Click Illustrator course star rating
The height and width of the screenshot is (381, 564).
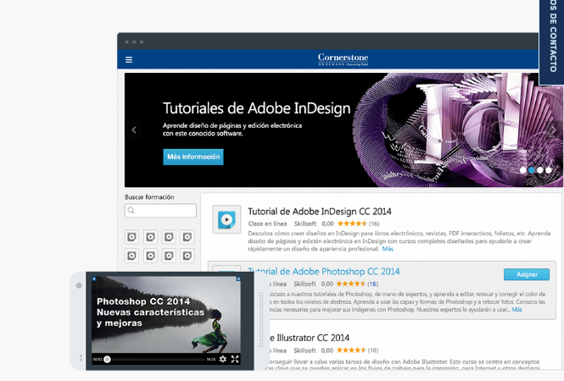(x=351, y=351)
